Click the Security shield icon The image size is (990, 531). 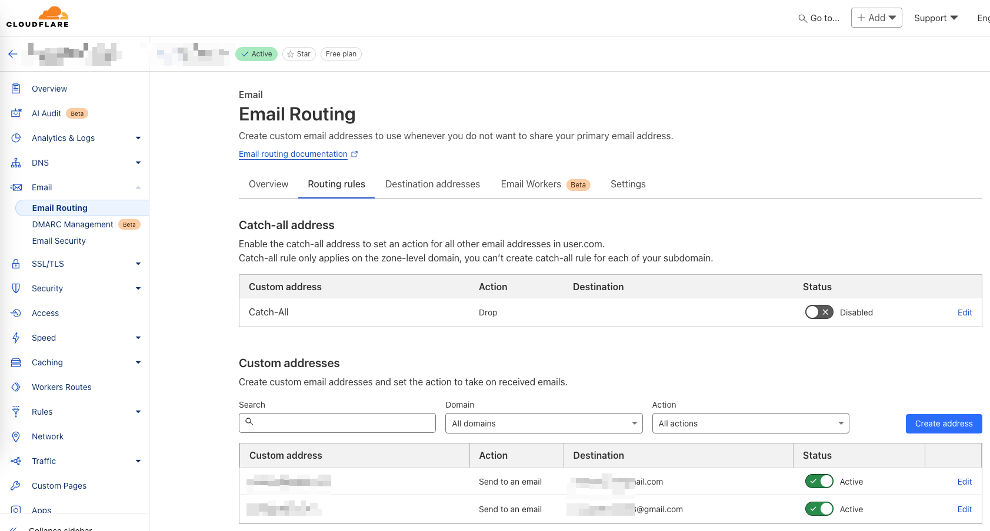pos(16,288)
